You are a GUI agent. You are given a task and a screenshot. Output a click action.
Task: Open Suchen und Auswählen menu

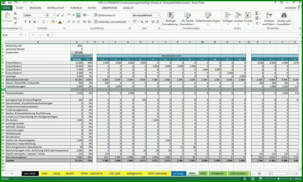point(284,19)
